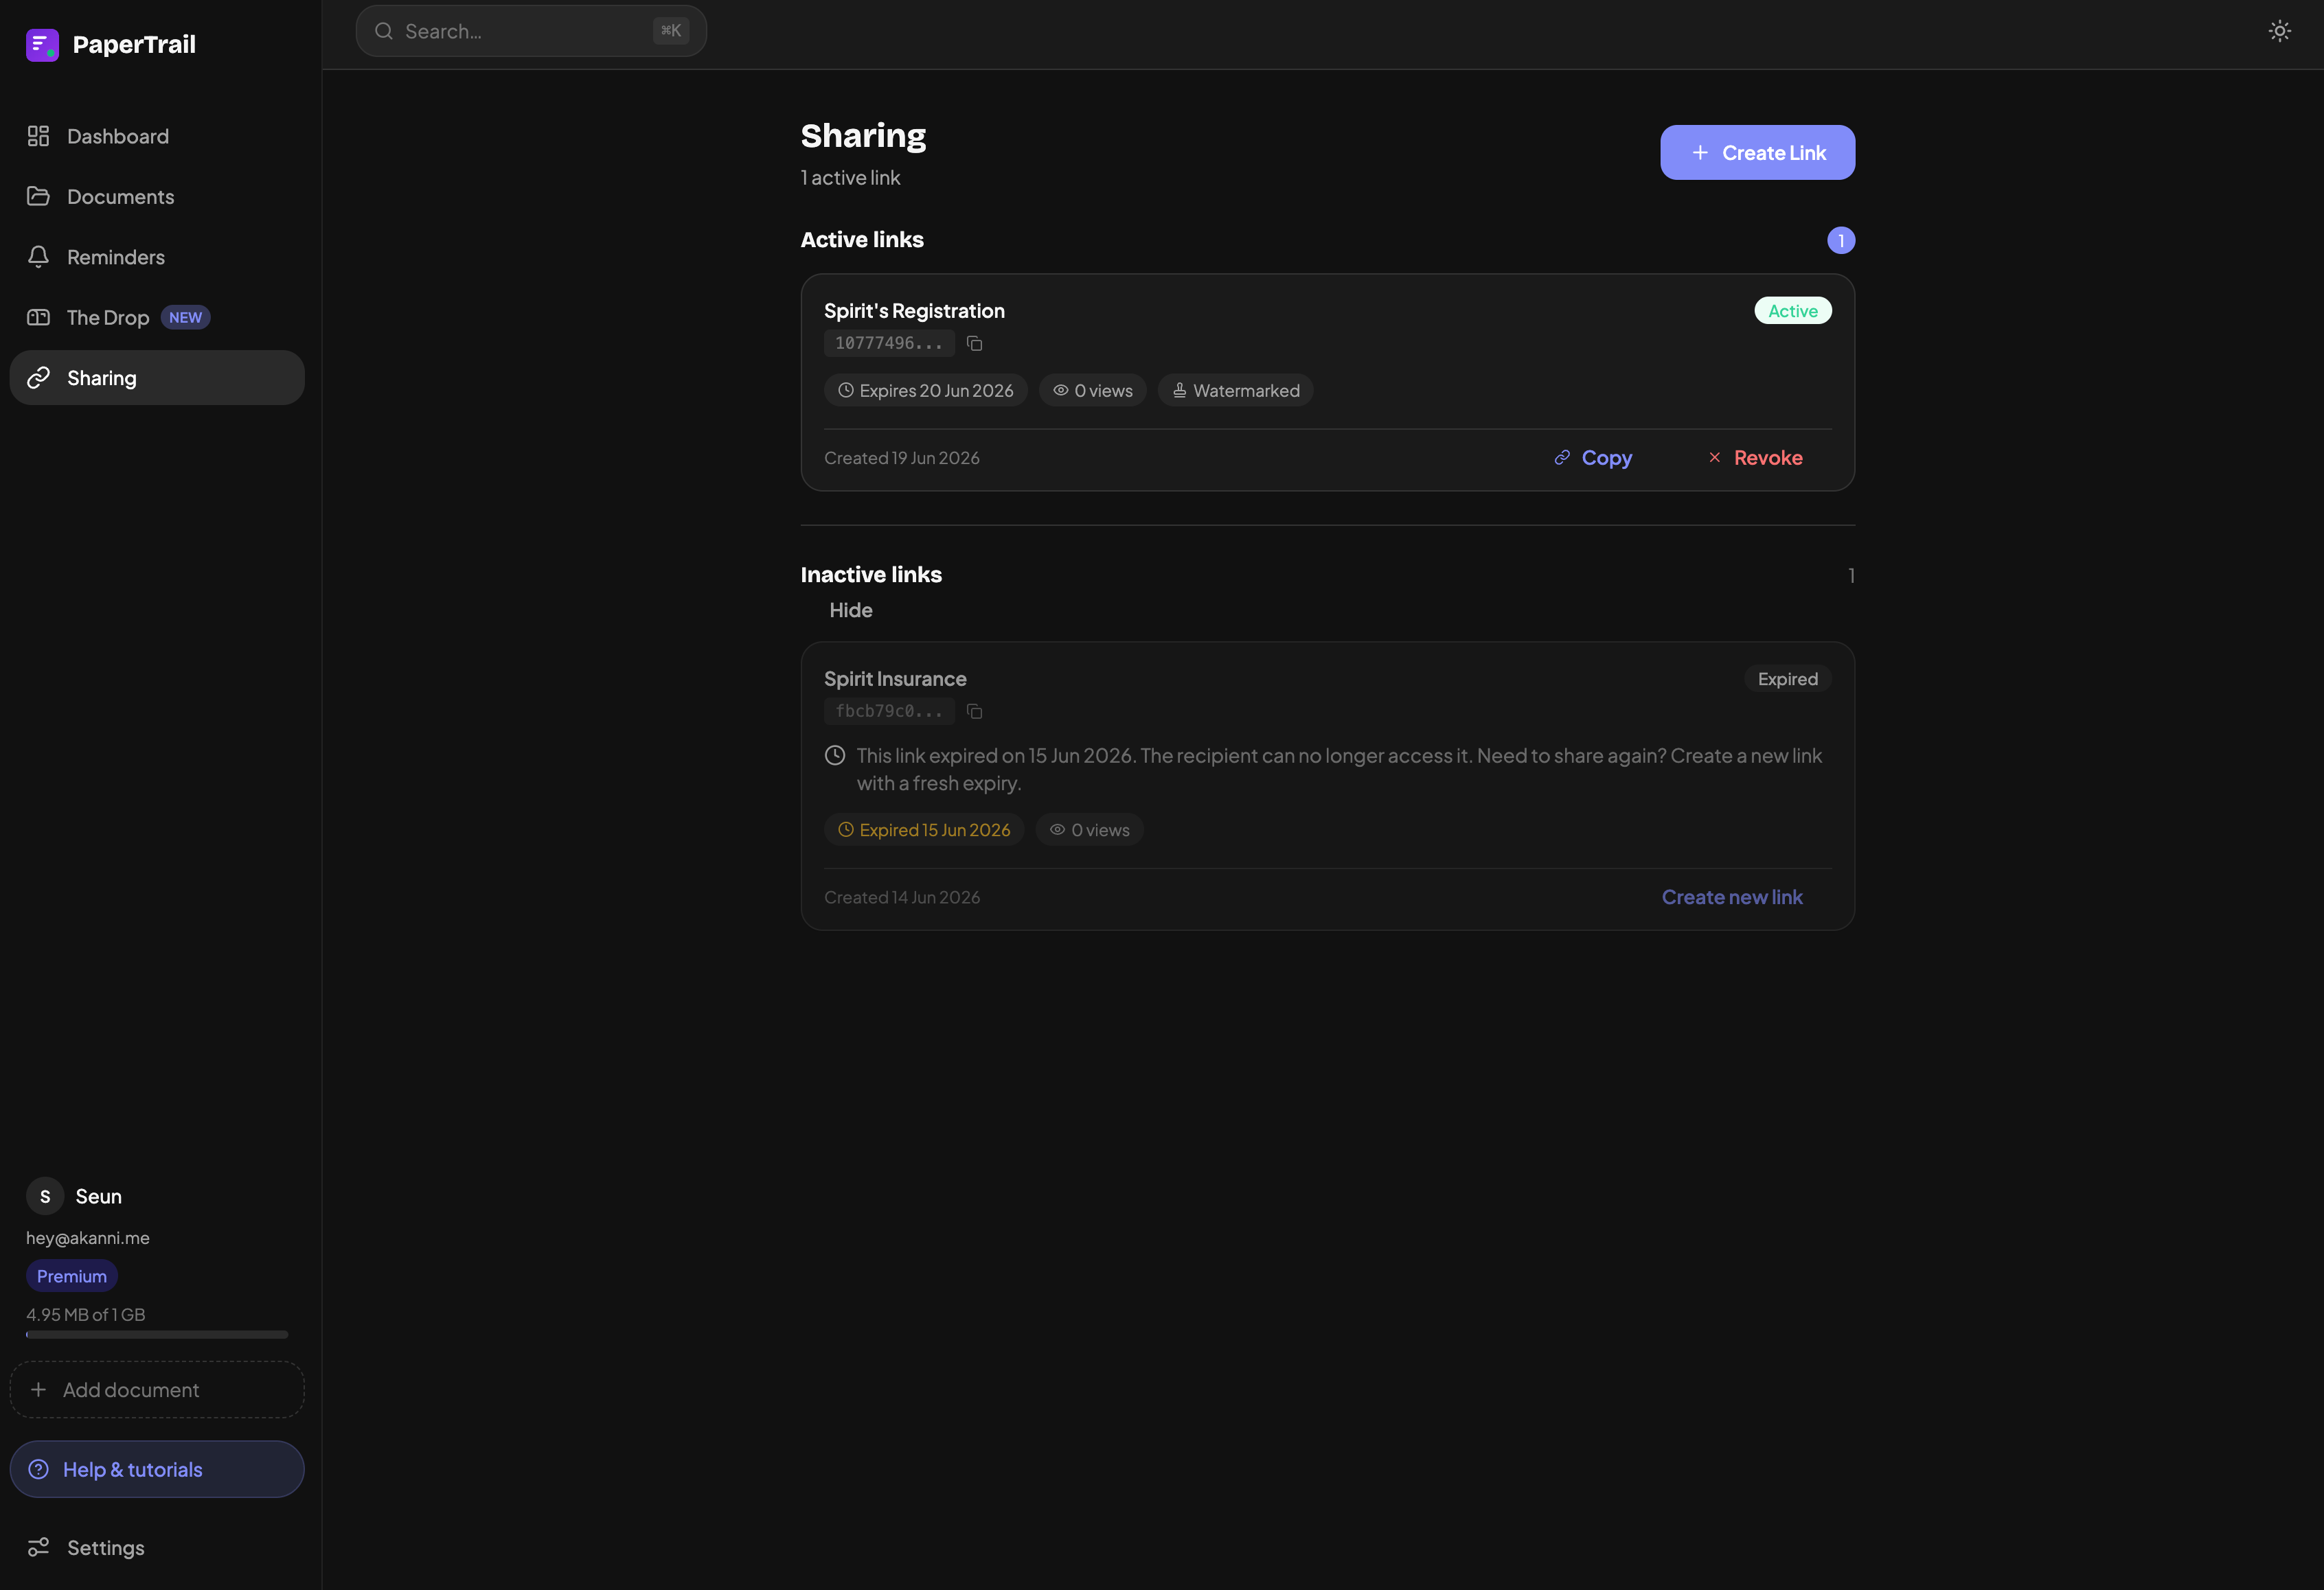This screenshot has width=2324, height=1590.
Task: Click the hey@akanni.me email
Action: (x=88, y=1238)
